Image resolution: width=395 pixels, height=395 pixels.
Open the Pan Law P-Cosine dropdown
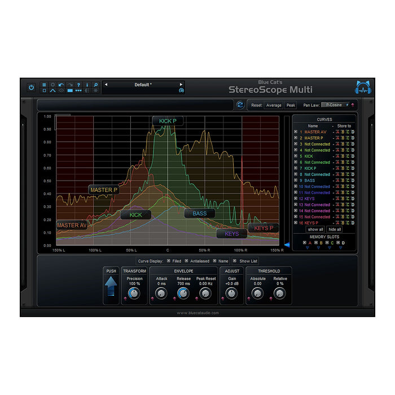pos(336,105)
